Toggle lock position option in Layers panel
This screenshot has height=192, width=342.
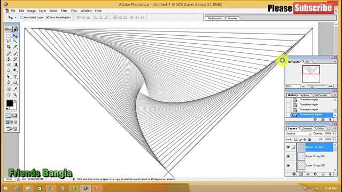(x=305, y=139)
